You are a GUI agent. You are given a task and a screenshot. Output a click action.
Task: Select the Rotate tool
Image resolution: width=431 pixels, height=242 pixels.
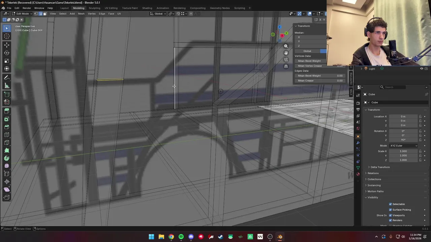coord(7,53)
